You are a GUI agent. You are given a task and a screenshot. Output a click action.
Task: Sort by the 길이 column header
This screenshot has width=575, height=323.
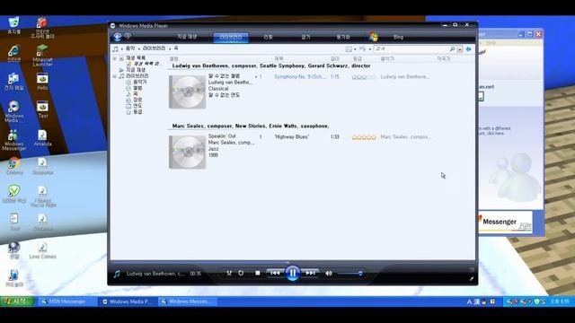(335, 58)
